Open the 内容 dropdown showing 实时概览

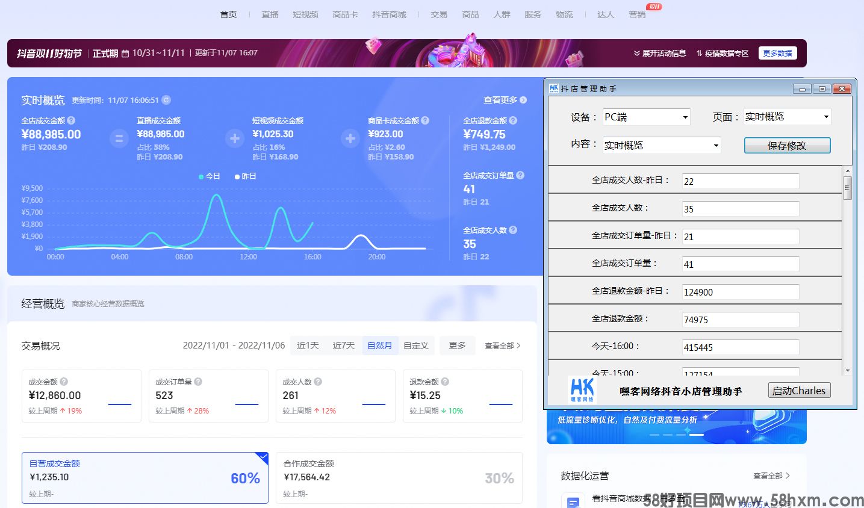coord(662,145)
